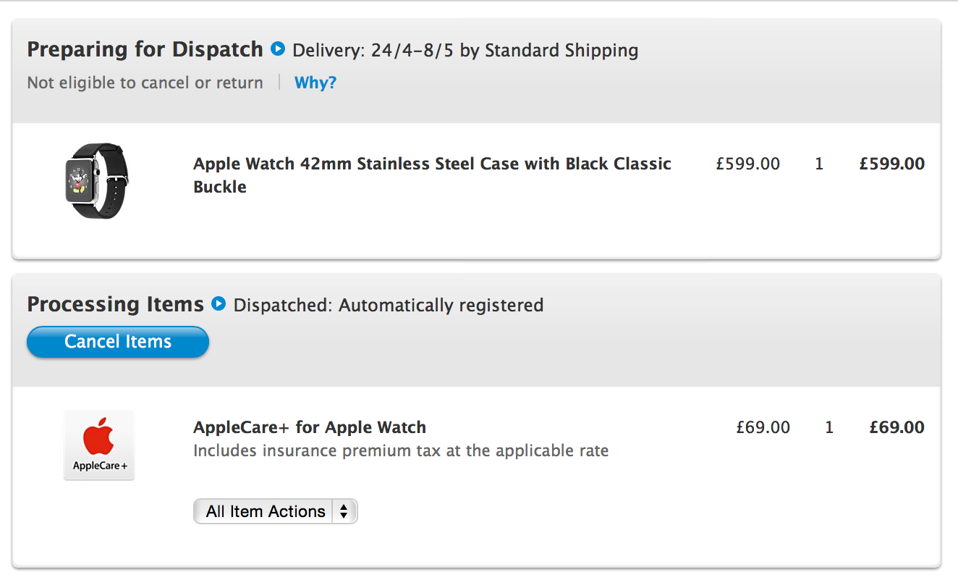Open the All Item Actions dropdown
958x575 pixels.
pos(276,511)
